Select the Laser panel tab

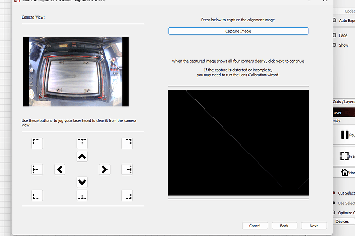[x=344, y=113]
